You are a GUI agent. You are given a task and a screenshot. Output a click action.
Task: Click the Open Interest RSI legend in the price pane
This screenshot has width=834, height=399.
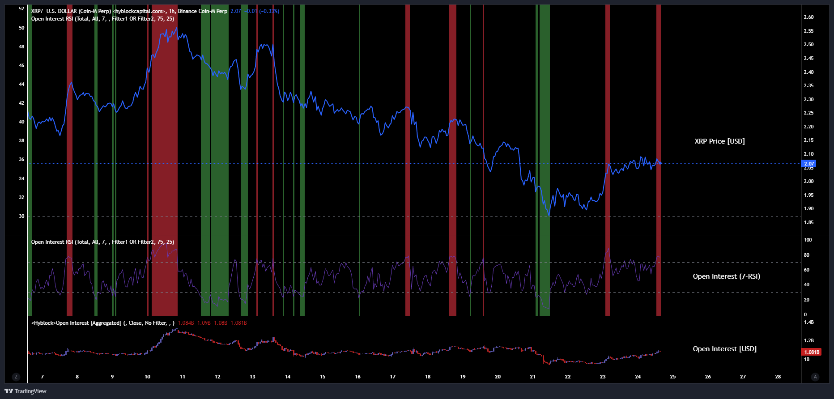[x=102, y=19]
